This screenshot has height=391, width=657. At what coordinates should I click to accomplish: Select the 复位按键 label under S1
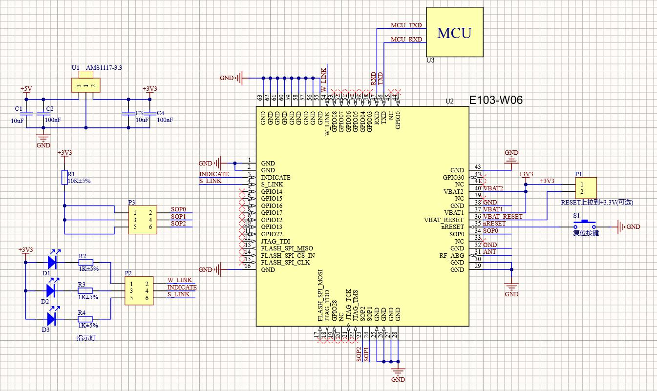(586, 233)
